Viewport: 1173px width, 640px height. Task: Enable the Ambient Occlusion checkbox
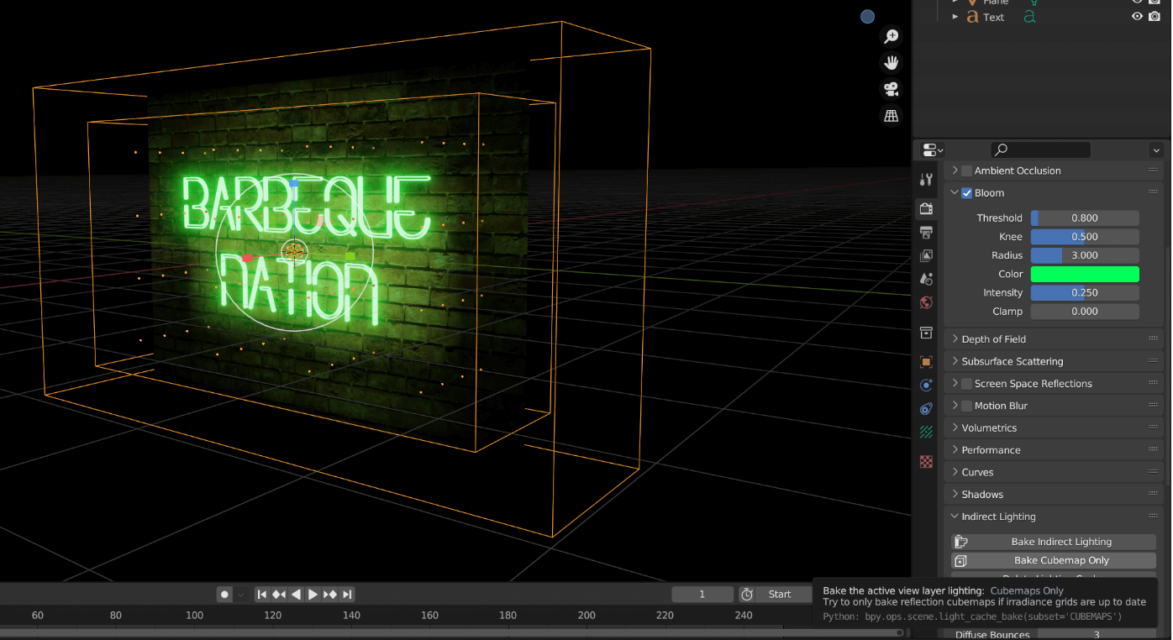(966, 170)
